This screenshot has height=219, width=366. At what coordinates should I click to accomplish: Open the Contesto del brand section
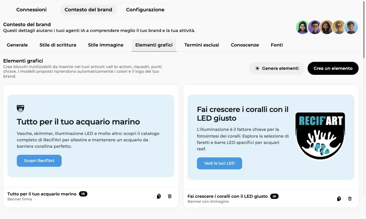[x=88, y=10]
